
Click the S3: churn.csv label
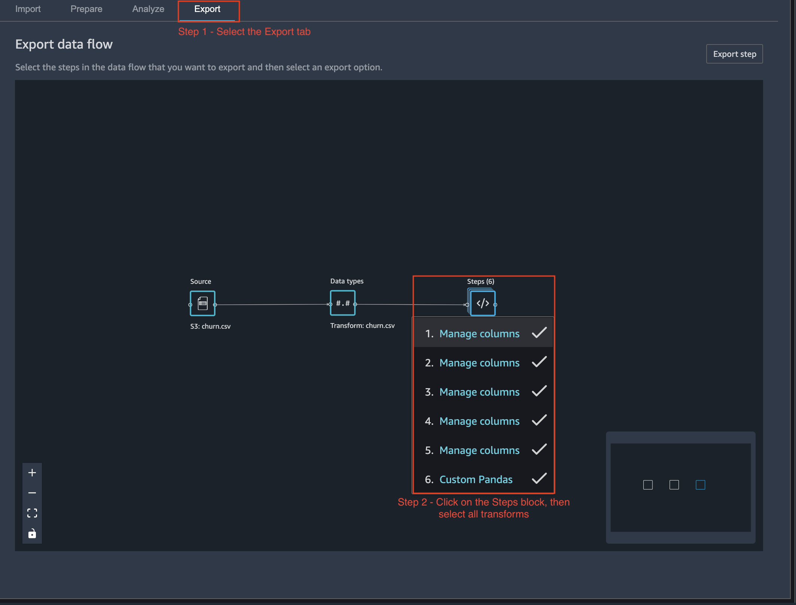click(210, 326)
